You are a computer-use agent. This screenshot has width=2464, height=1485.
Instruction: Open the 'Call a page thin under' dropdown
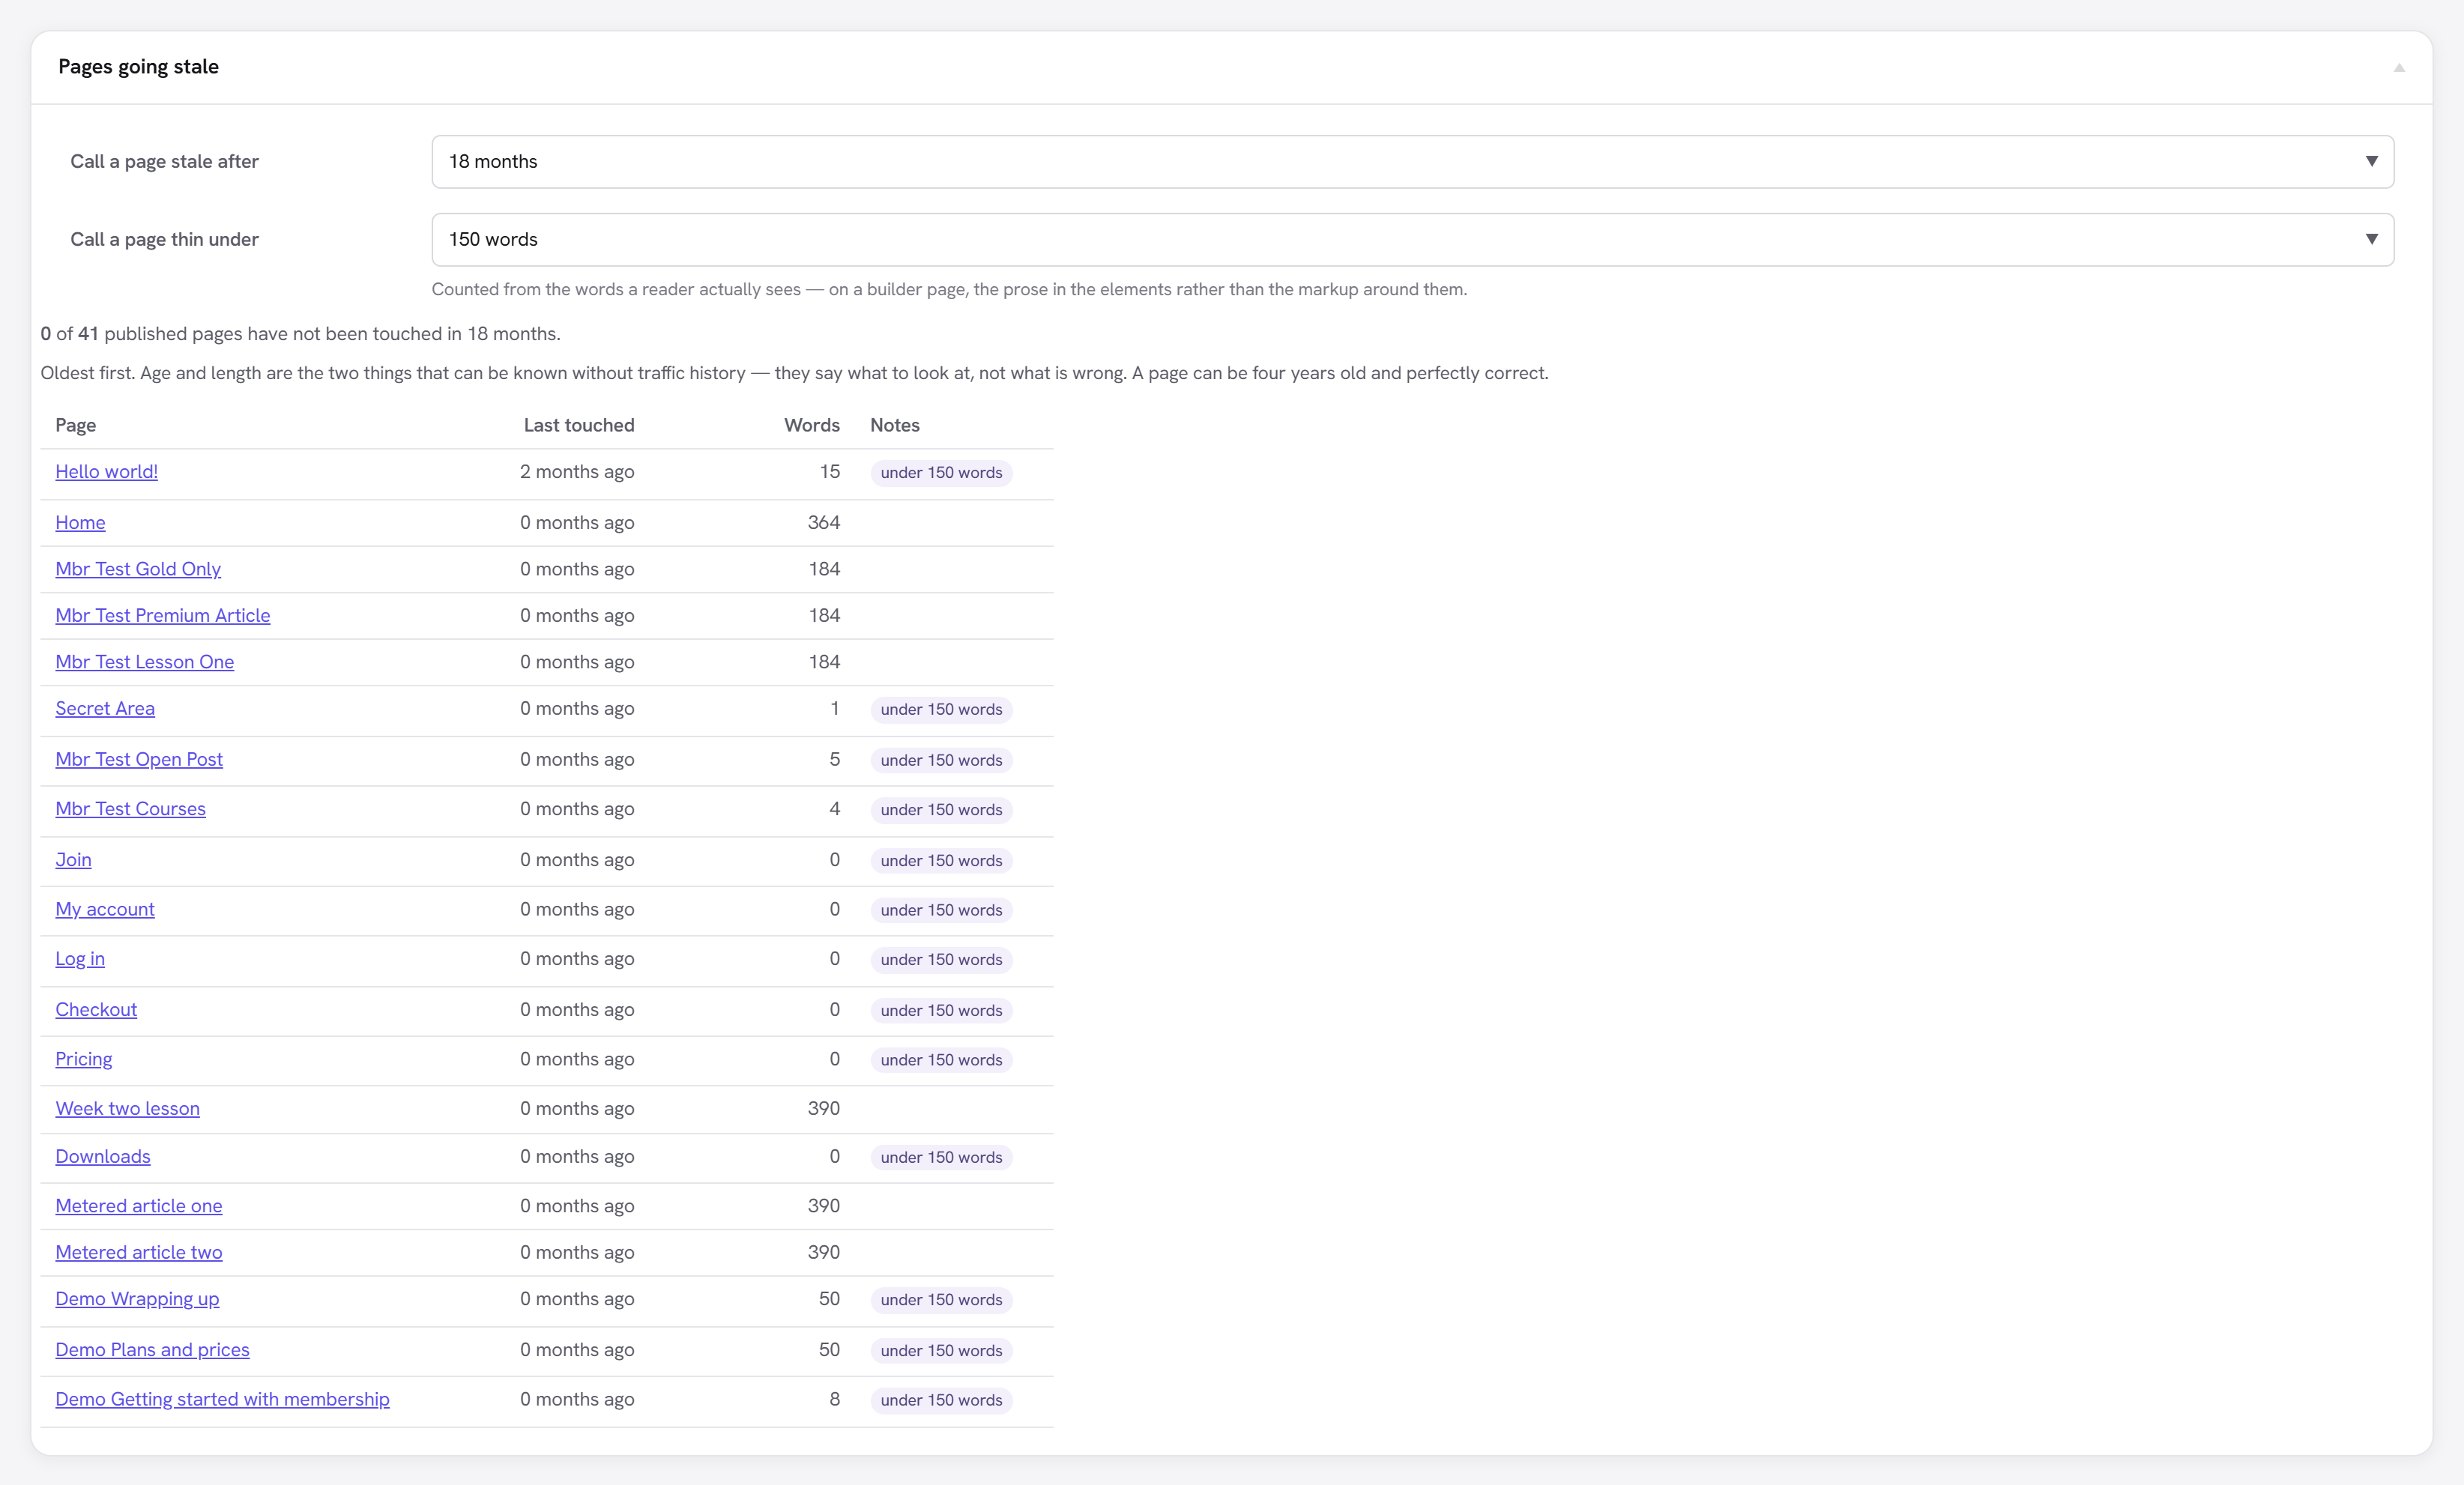[1412, 239]
